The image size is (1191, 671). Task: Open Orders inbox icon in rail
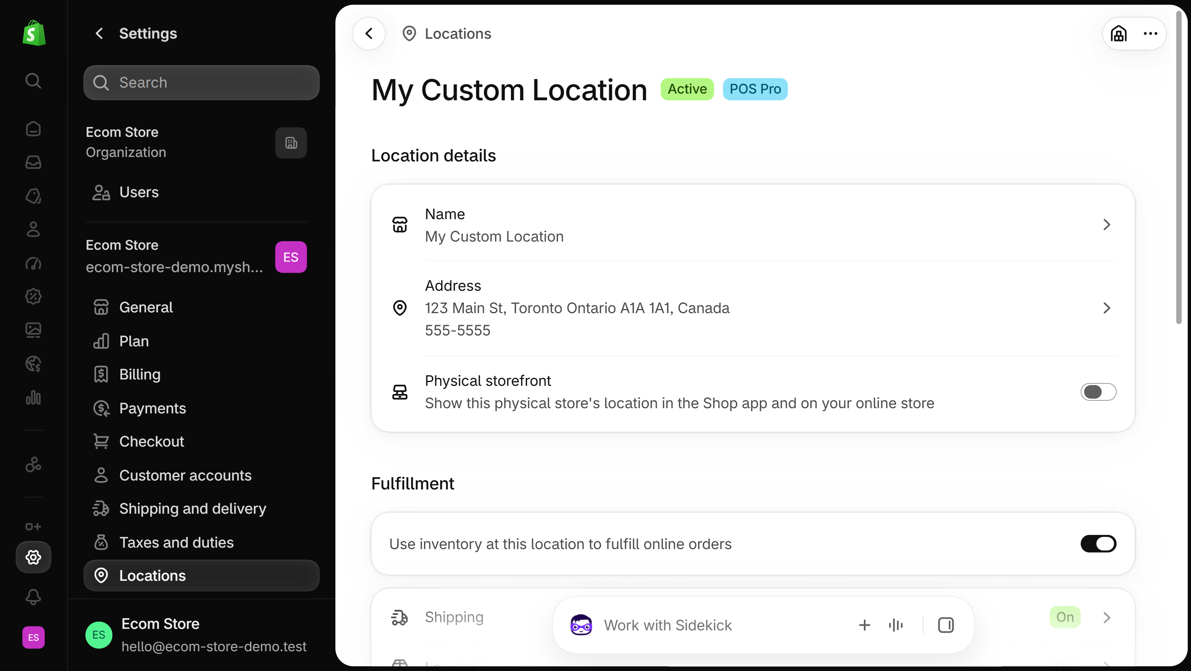tap(33, 162)
